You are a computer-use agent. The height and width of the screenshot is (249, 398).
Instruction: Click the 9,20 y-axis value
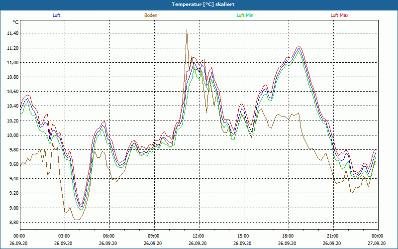point(14,193)
